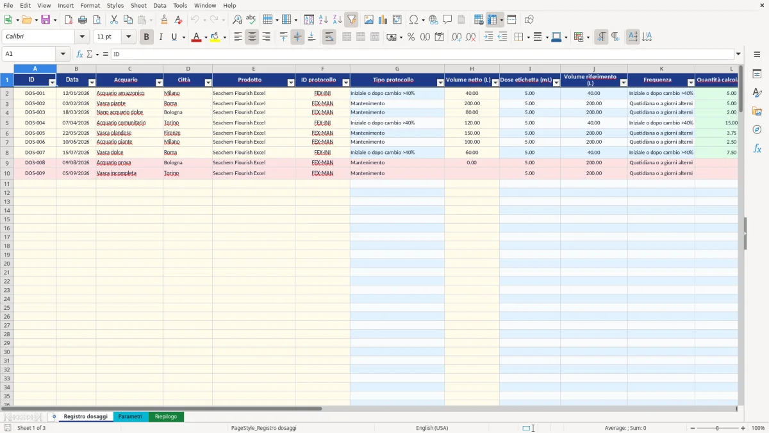Export the spreadsheet directly as PDF
The height and width of the screenshot is (433, 769).
pyautogui.click(x=69, y=20)
